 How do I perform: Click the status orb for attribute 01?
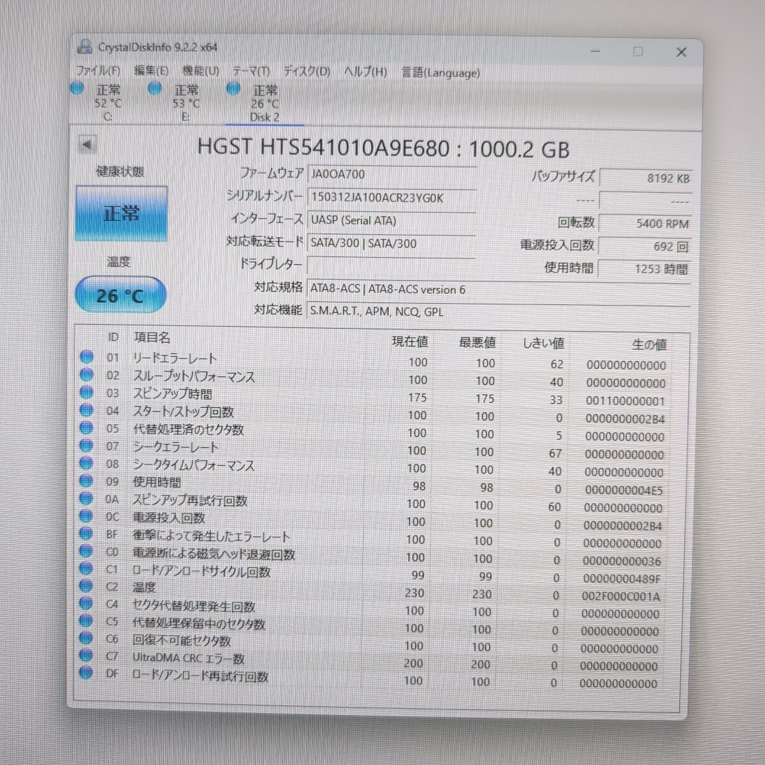[86, 357]
